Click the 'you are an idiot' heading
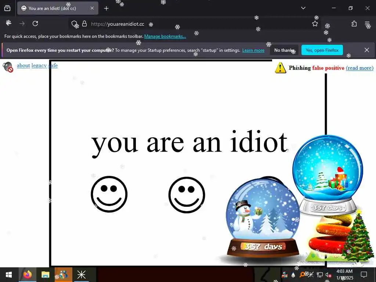 (189, 143)
